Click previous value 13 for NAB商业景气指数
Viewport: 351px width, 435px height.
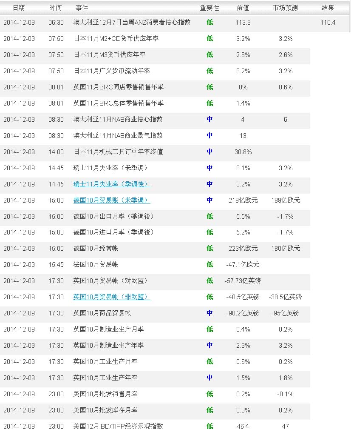pyautogui.click(x=243, y=136)
